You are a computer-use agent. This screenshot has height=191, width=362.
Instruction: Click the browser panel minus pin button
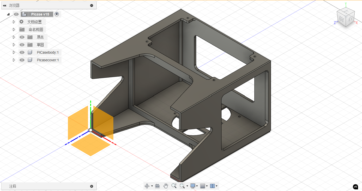[92, 5]
